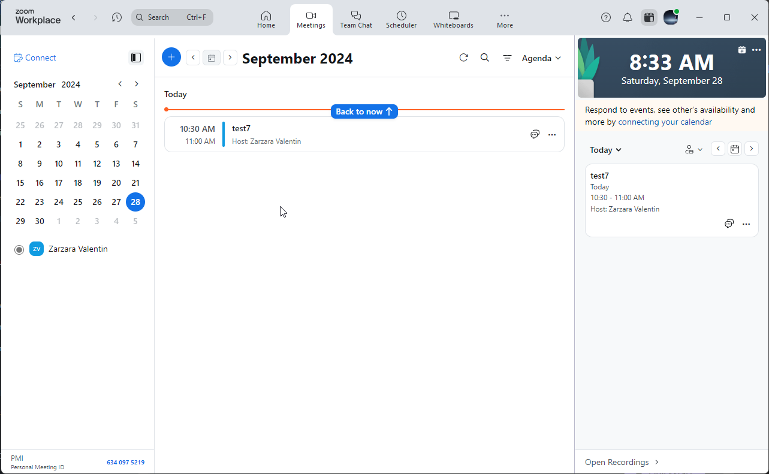
Task: Refresh the meetings list
Action: pos(463,58)
